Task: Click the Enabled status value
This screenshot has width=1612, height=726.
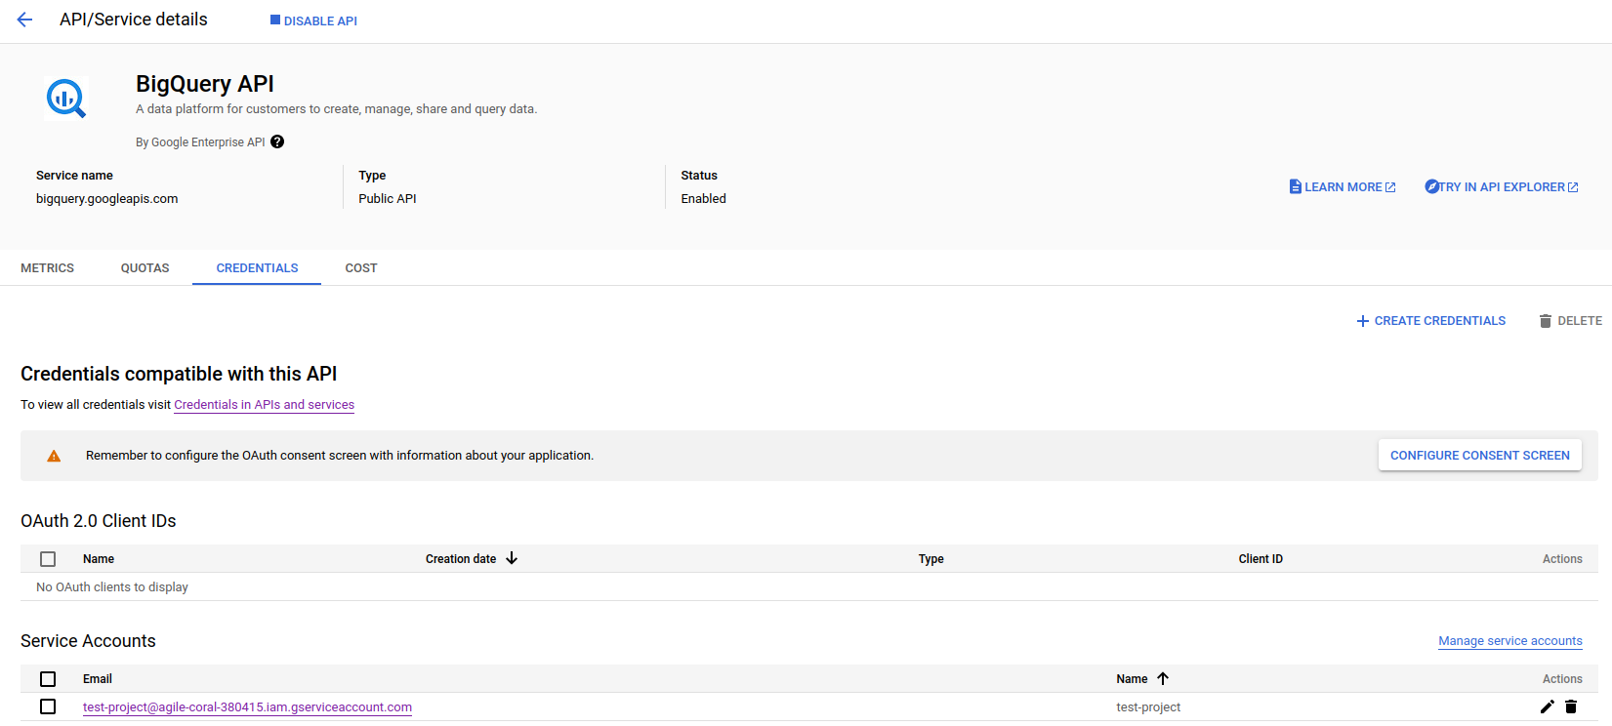Action: point(703,198)
